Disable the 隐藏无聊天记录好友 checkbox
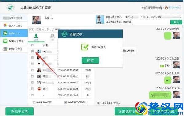The width and height of the screenshot is (184, 116). click(65, 102)
